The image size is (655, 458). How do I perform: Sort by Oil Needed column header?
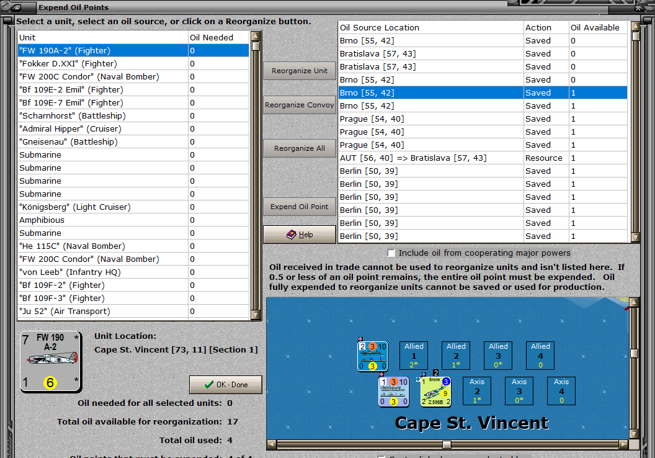pos(218,37)
